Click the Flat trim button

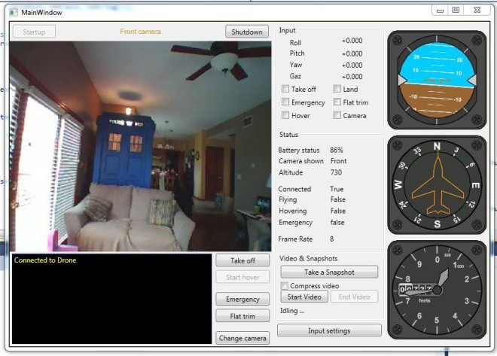pos(242,316)
